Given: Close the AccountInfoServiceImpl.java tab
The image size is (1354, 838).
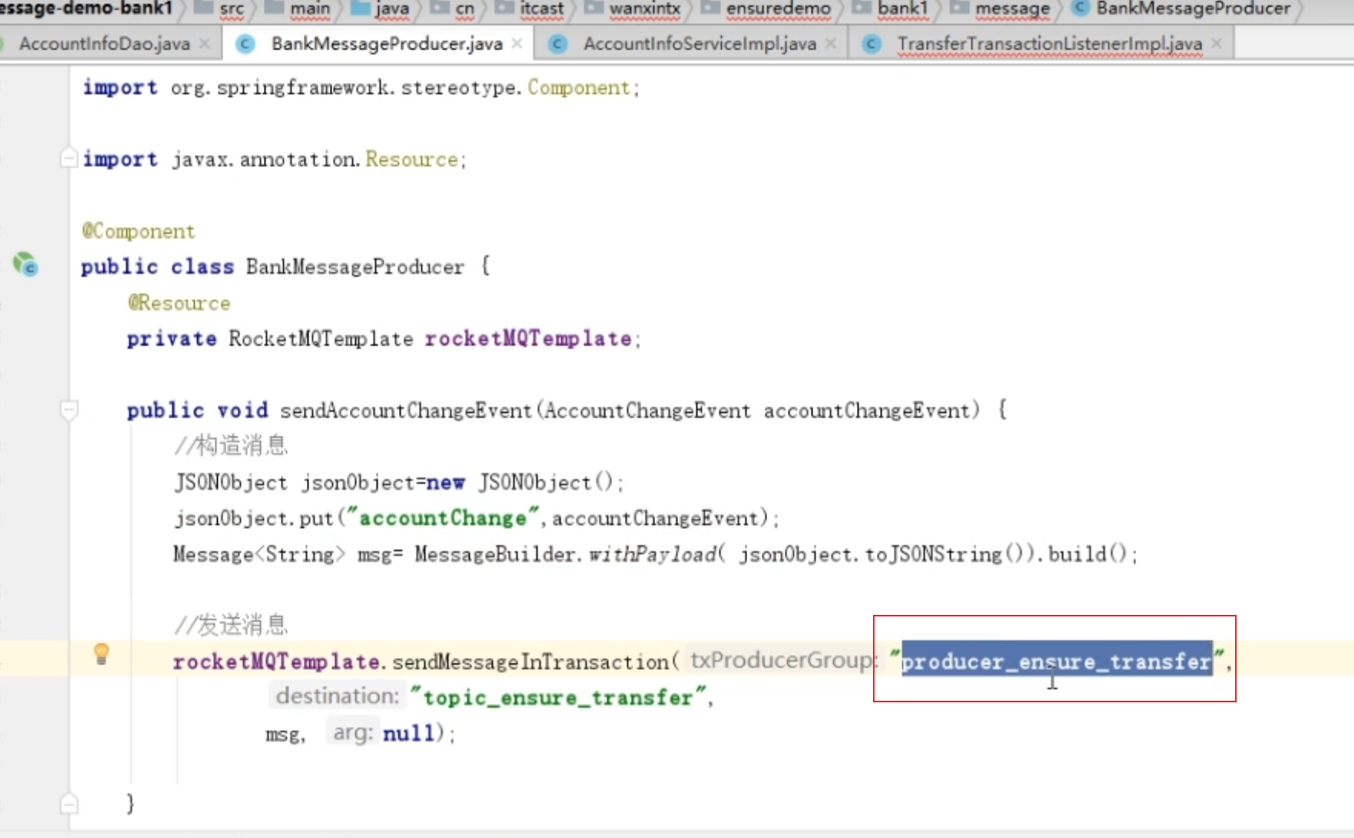Looking at the screenshot, I should 831,44.
